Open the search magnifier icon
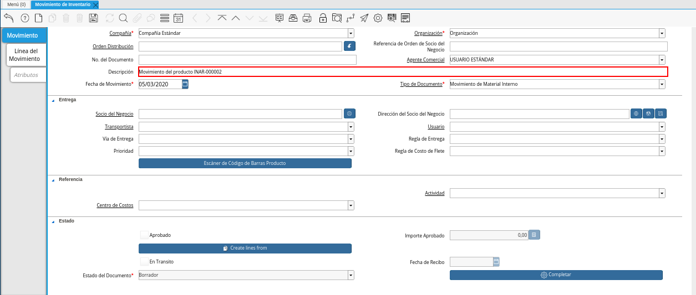 123,18
